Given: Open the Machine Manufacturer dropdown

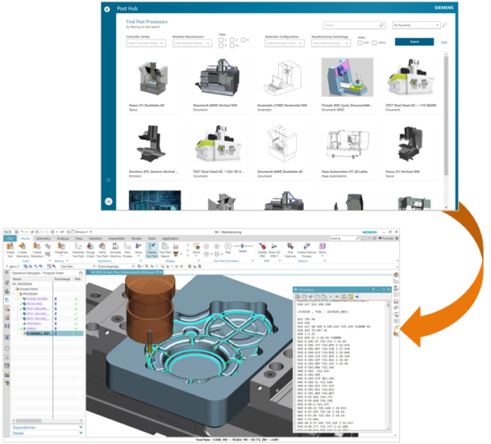Looking at the screenshot, I should click(x=192, y=43).
